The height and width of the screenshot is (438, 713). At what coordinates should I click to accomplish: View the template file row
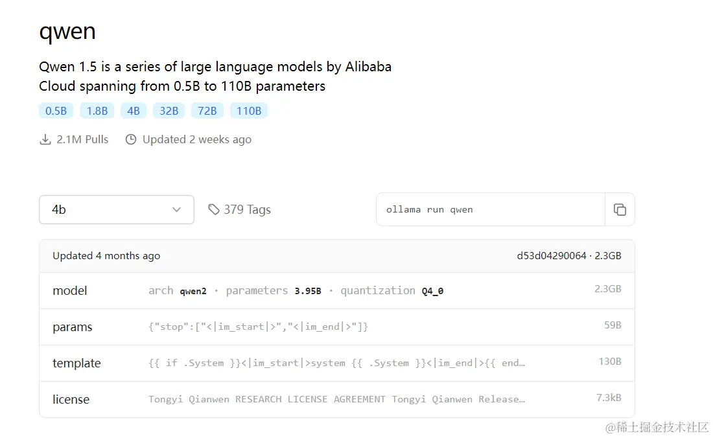click(336, 363)
